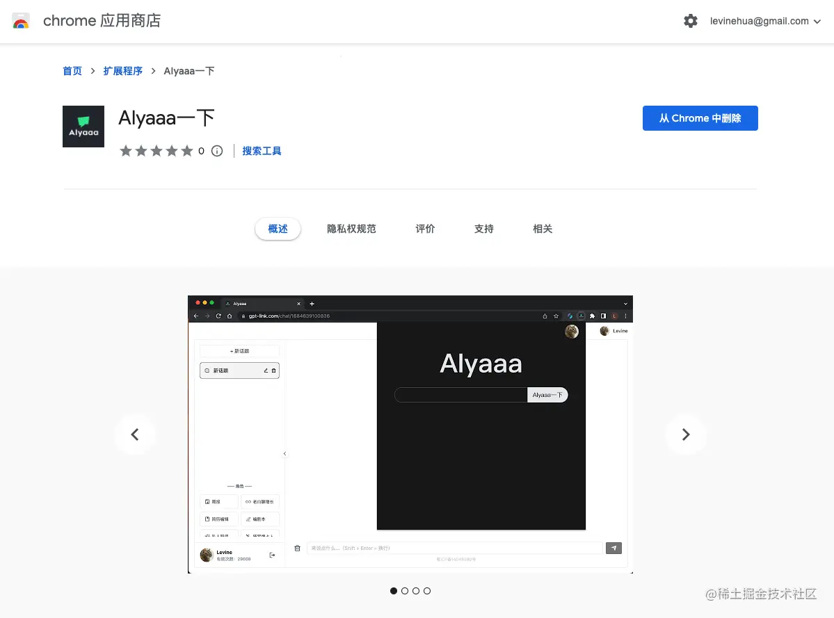The image size is (834, 618).
Task: Open the settings gear icon
Action: [x=691, y=22]
